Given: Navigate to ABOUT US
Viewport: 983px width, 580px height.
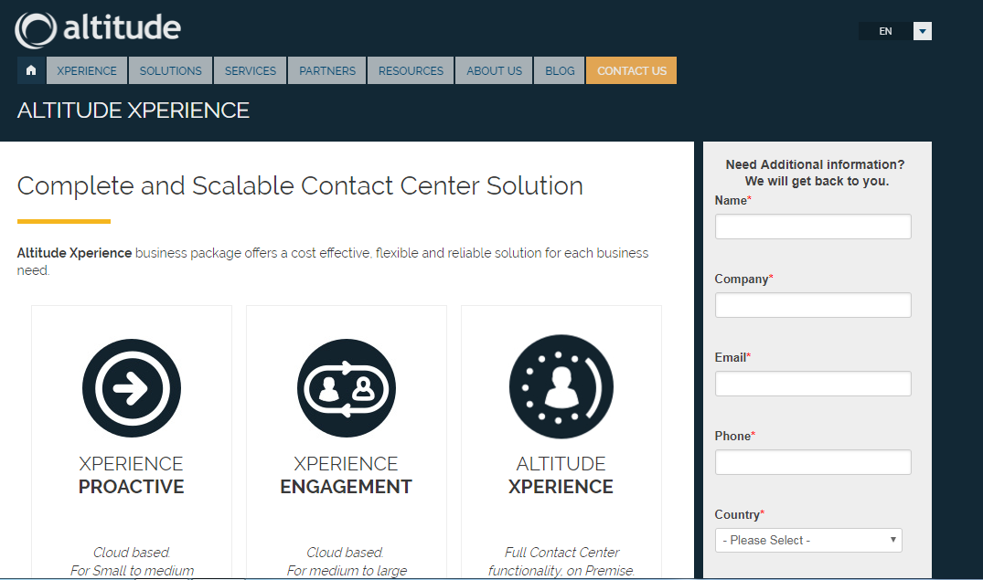Looking at the screenshot, I should point(494,70).
